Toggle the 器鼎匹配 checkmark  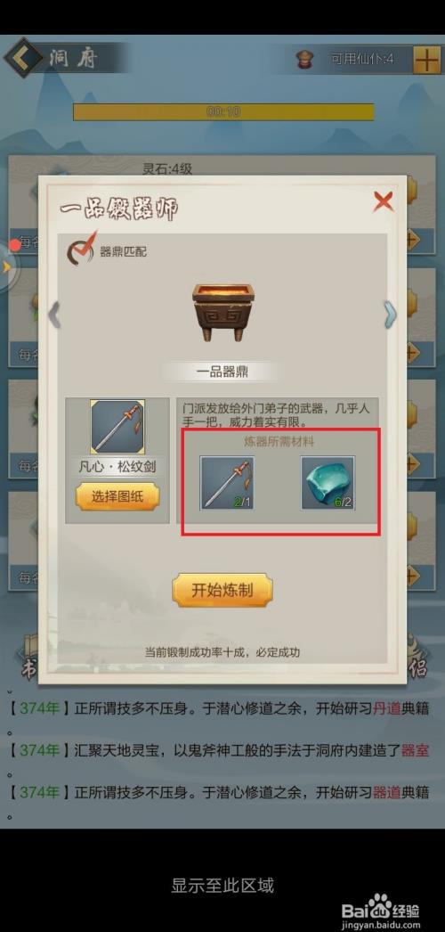point(79,249)
